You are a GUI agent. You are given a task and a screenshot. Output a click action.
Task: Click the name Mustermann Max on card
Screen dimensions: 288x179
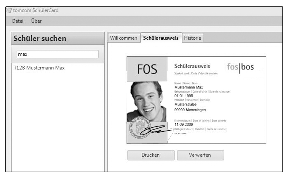(189, 87)
